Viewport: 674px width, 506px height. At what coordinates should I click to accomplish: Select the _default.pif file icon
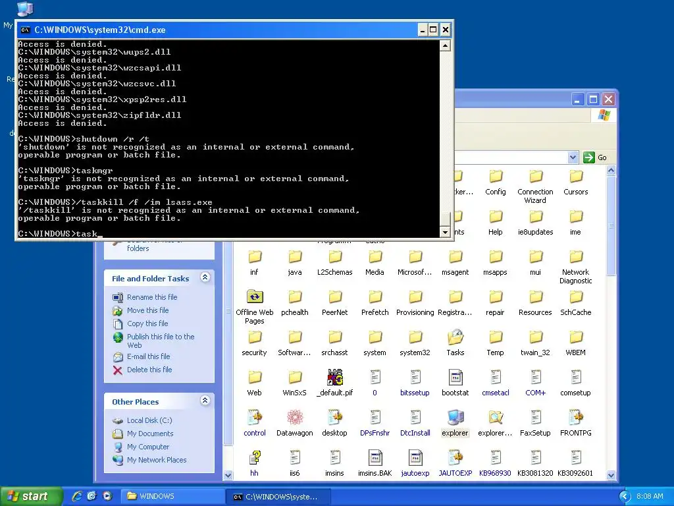coord(335,378)
